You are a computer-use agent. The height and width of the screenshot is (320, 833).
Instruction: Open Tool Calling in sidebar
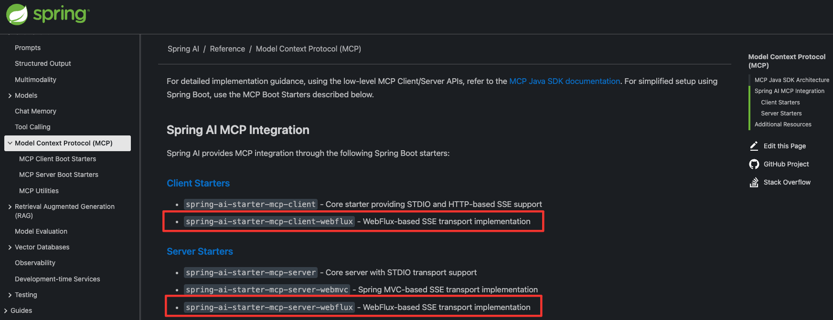(32, 127)
